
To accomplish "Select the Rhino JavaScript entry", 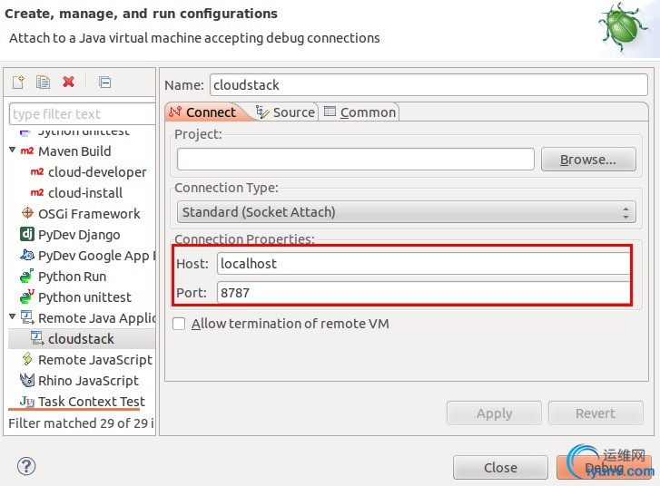I will (x=87, y=381).
